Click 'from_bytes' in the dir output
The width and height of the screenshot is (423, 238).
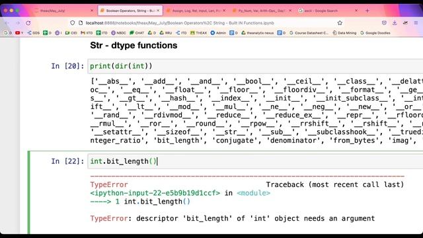click(354, 141)
